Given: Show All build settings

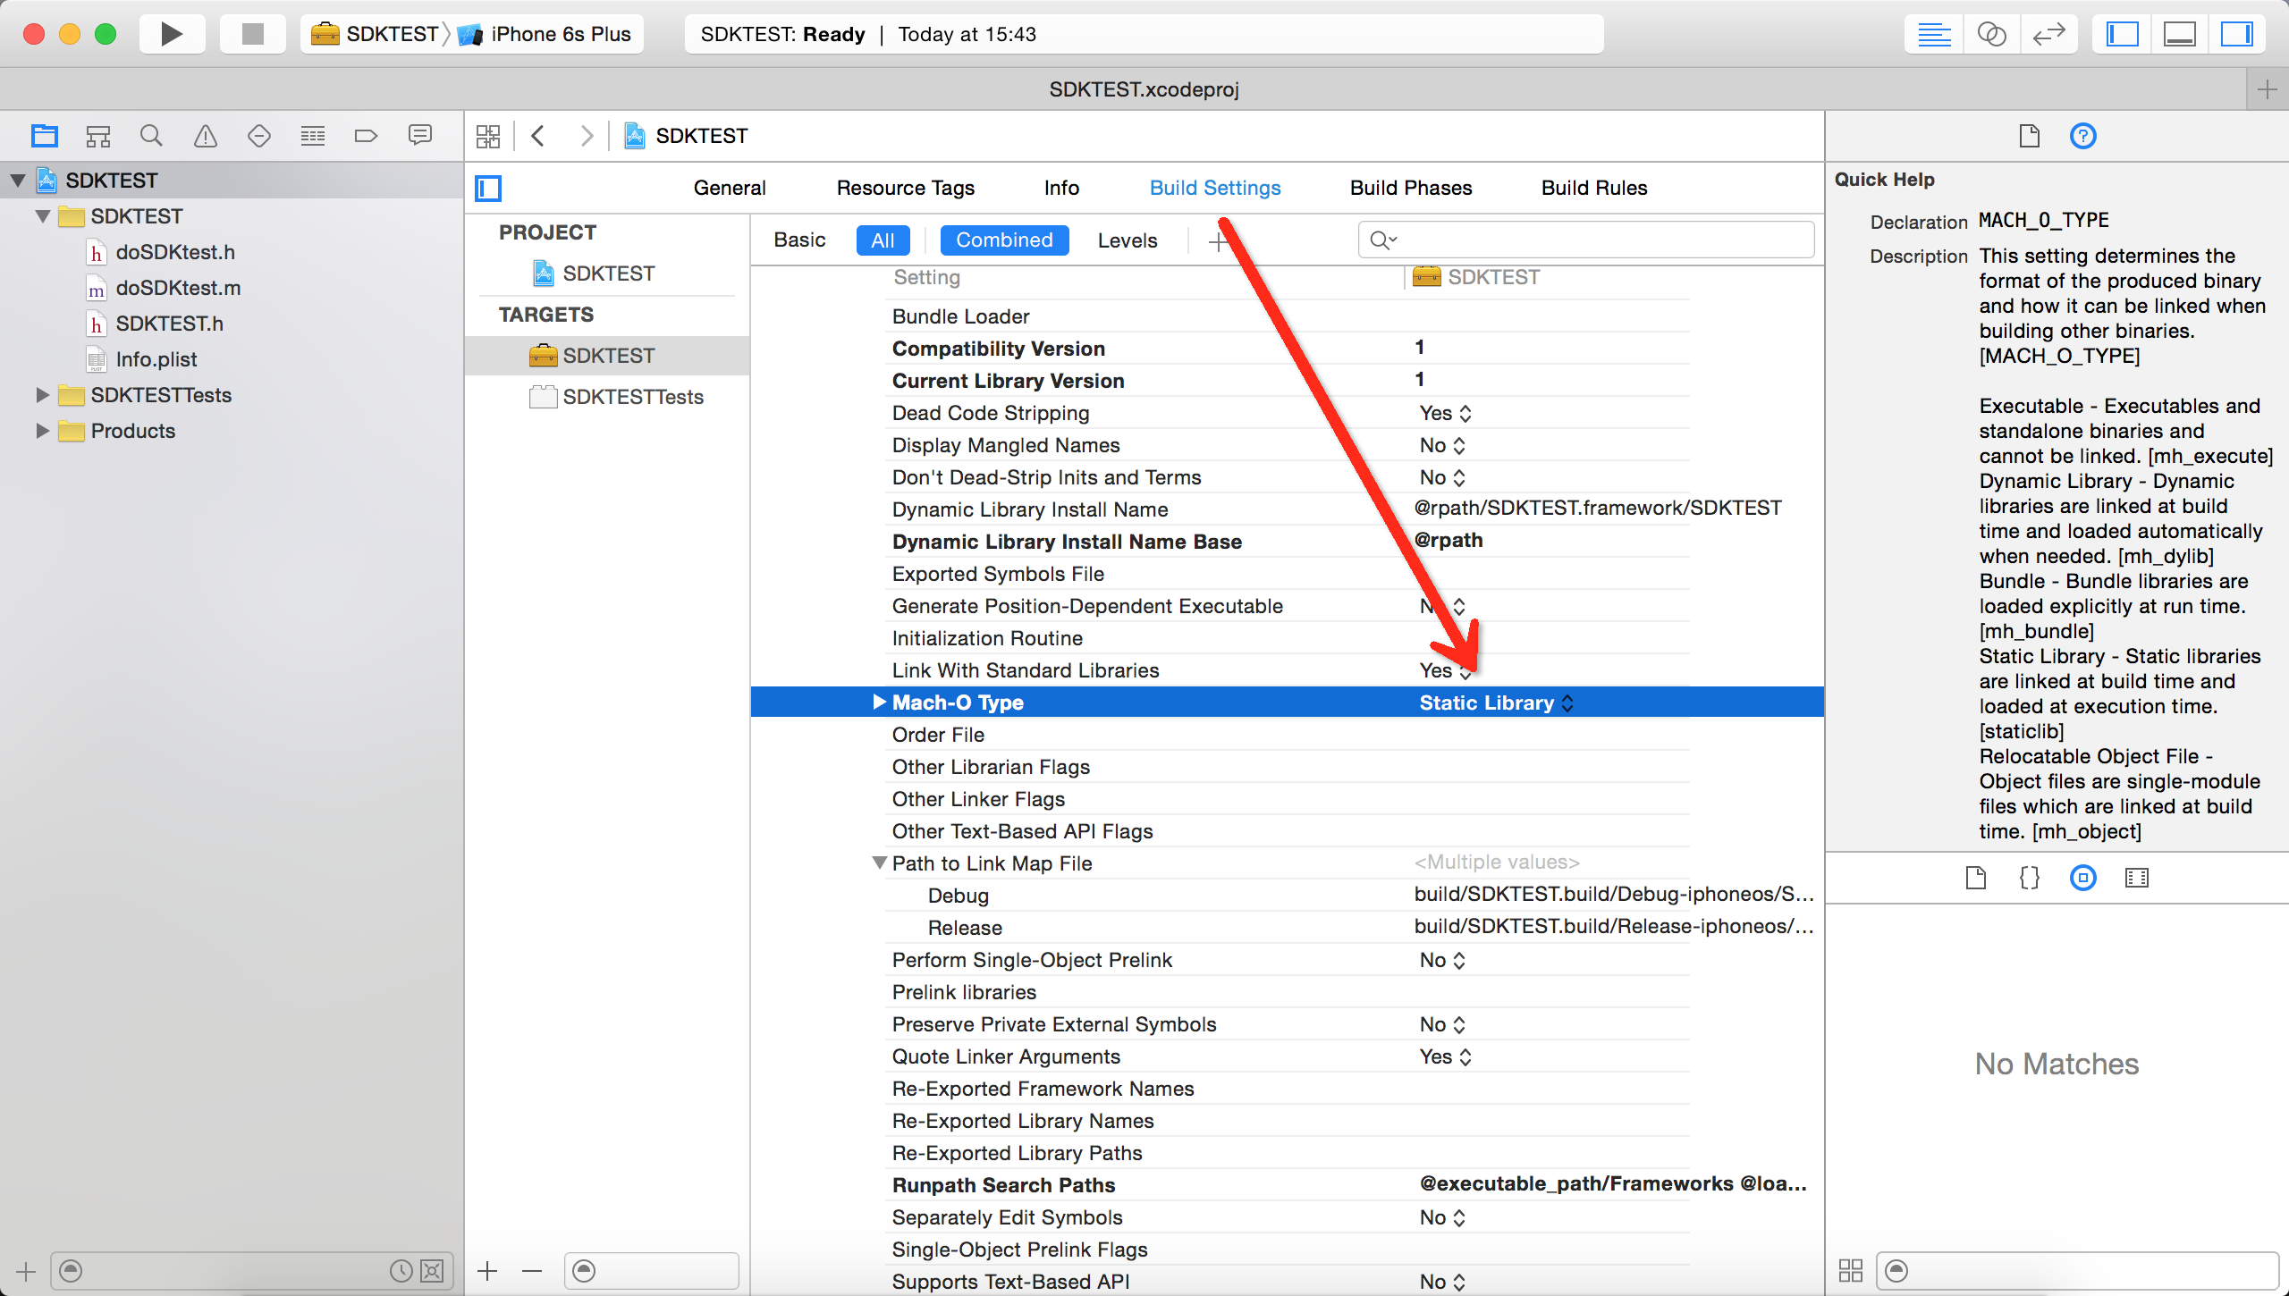Looking at the screenshot, I should (883, 240).
